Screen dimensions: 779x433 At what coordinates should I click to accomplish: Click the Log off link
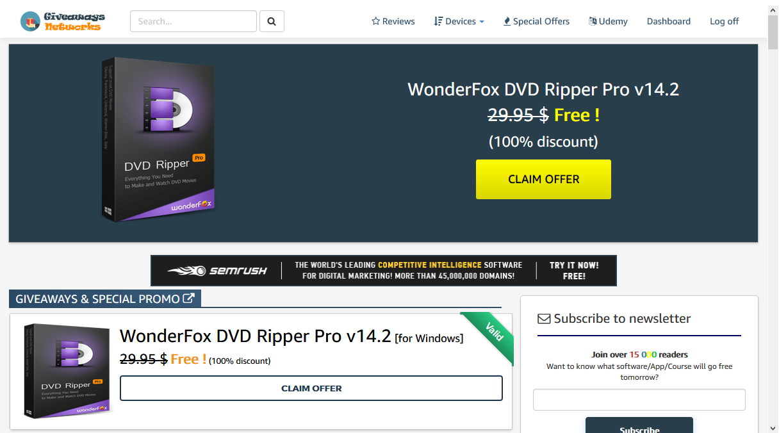724,21
